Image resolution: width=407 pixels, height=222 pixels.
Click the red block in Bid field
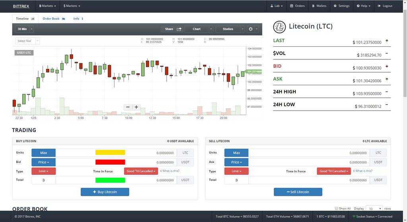[x=110, y=162]
